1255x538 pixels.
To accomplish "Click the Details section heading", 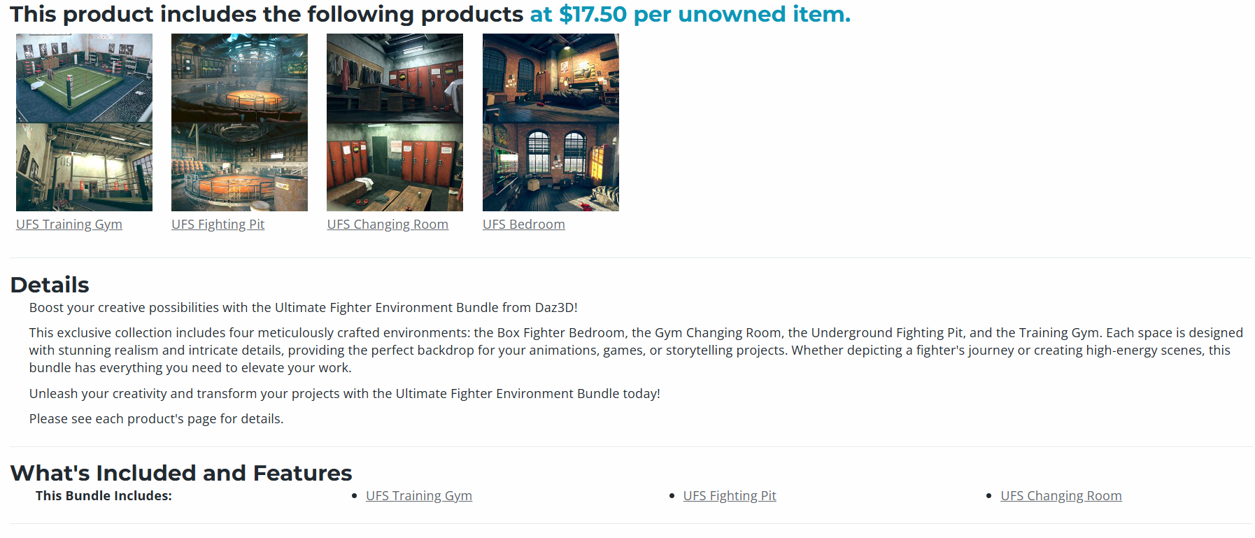I will point(50,285).
